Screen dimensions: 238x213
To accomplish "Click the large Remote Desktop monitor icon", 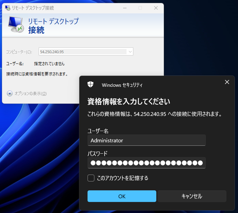I will 16,24.
